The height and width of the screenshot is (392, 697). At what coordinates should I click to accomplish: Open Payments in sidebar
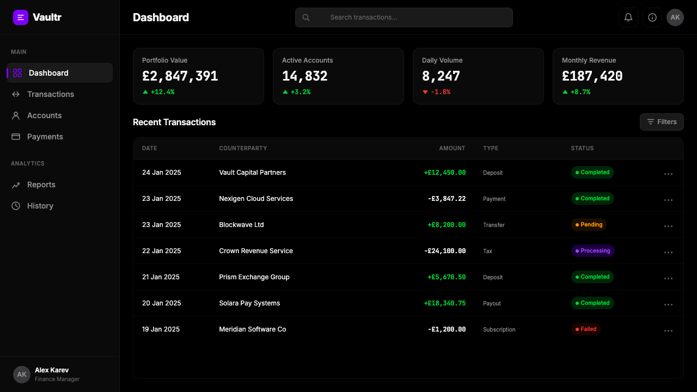coord(60,137)
